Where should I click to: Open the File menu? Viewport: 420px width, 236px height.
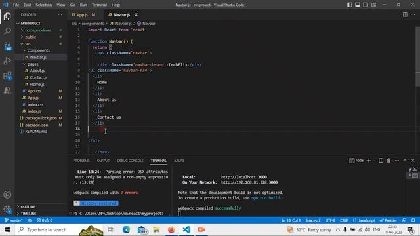(16, 5)
